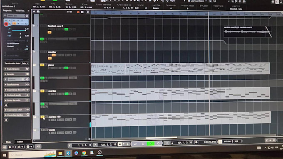Viewport: 283px width, 159px height.
Task: Click the Record button in transport
Action: point(158,143)
